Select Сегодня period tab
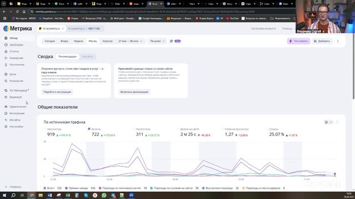 point(49,41)
